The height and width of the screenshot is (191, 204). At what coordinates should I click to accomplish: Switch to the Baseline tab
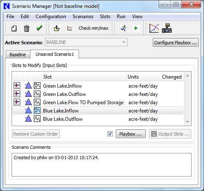(18, 55)
